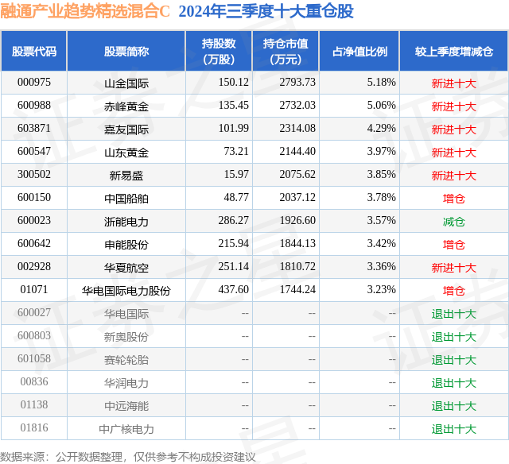Select stock code 600988
This screenshot has height=464, width=509.
point(34,106)
